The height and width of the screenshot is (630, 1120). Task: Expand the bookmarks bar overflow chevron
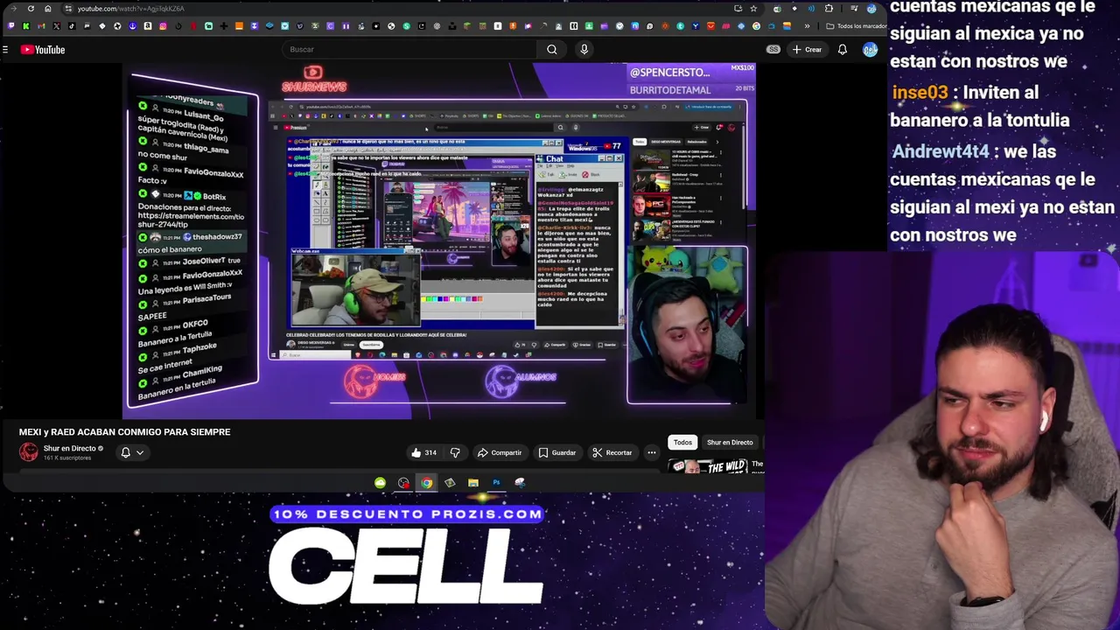click(x=807, y=26)
